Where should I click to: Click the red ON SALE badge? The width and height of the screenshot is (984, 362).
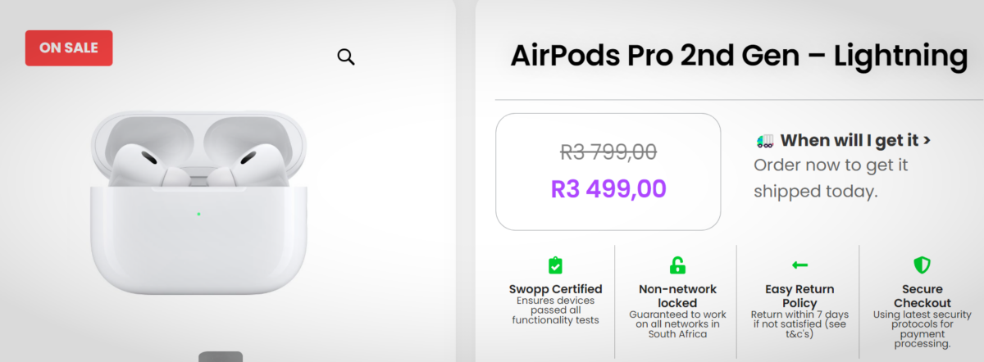pos(69,48)
